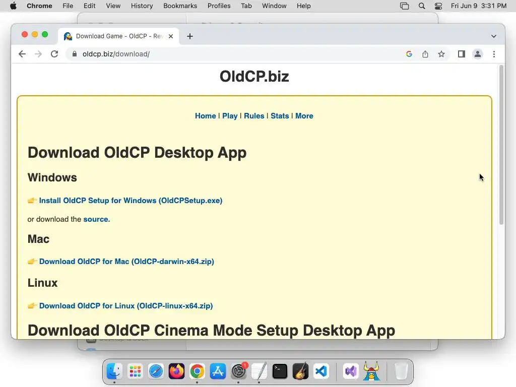Click the lock icon in address bar

75,54
